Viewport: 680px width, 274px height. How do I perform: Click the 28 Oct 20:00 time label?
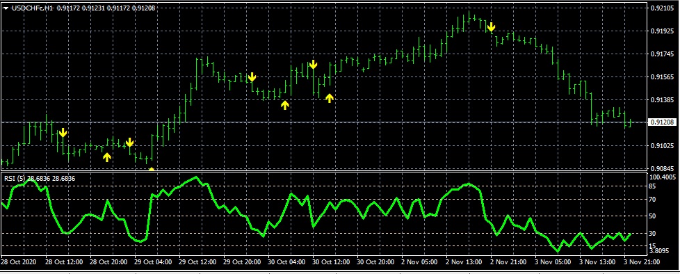109,262
